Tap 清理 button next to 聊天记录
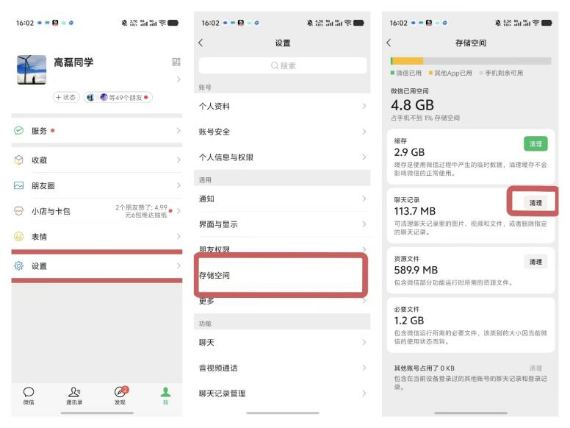This screenshot has height=428, width=570. coord(535,202)
